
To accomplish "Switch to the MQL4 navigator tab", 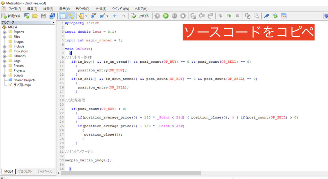I will [x=9, y=171].
